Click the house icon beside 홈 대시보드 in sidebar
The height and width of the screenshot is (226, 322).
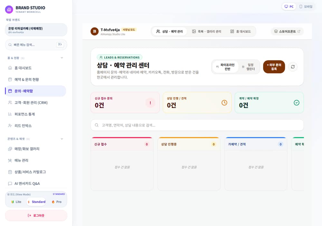(10, 68)
